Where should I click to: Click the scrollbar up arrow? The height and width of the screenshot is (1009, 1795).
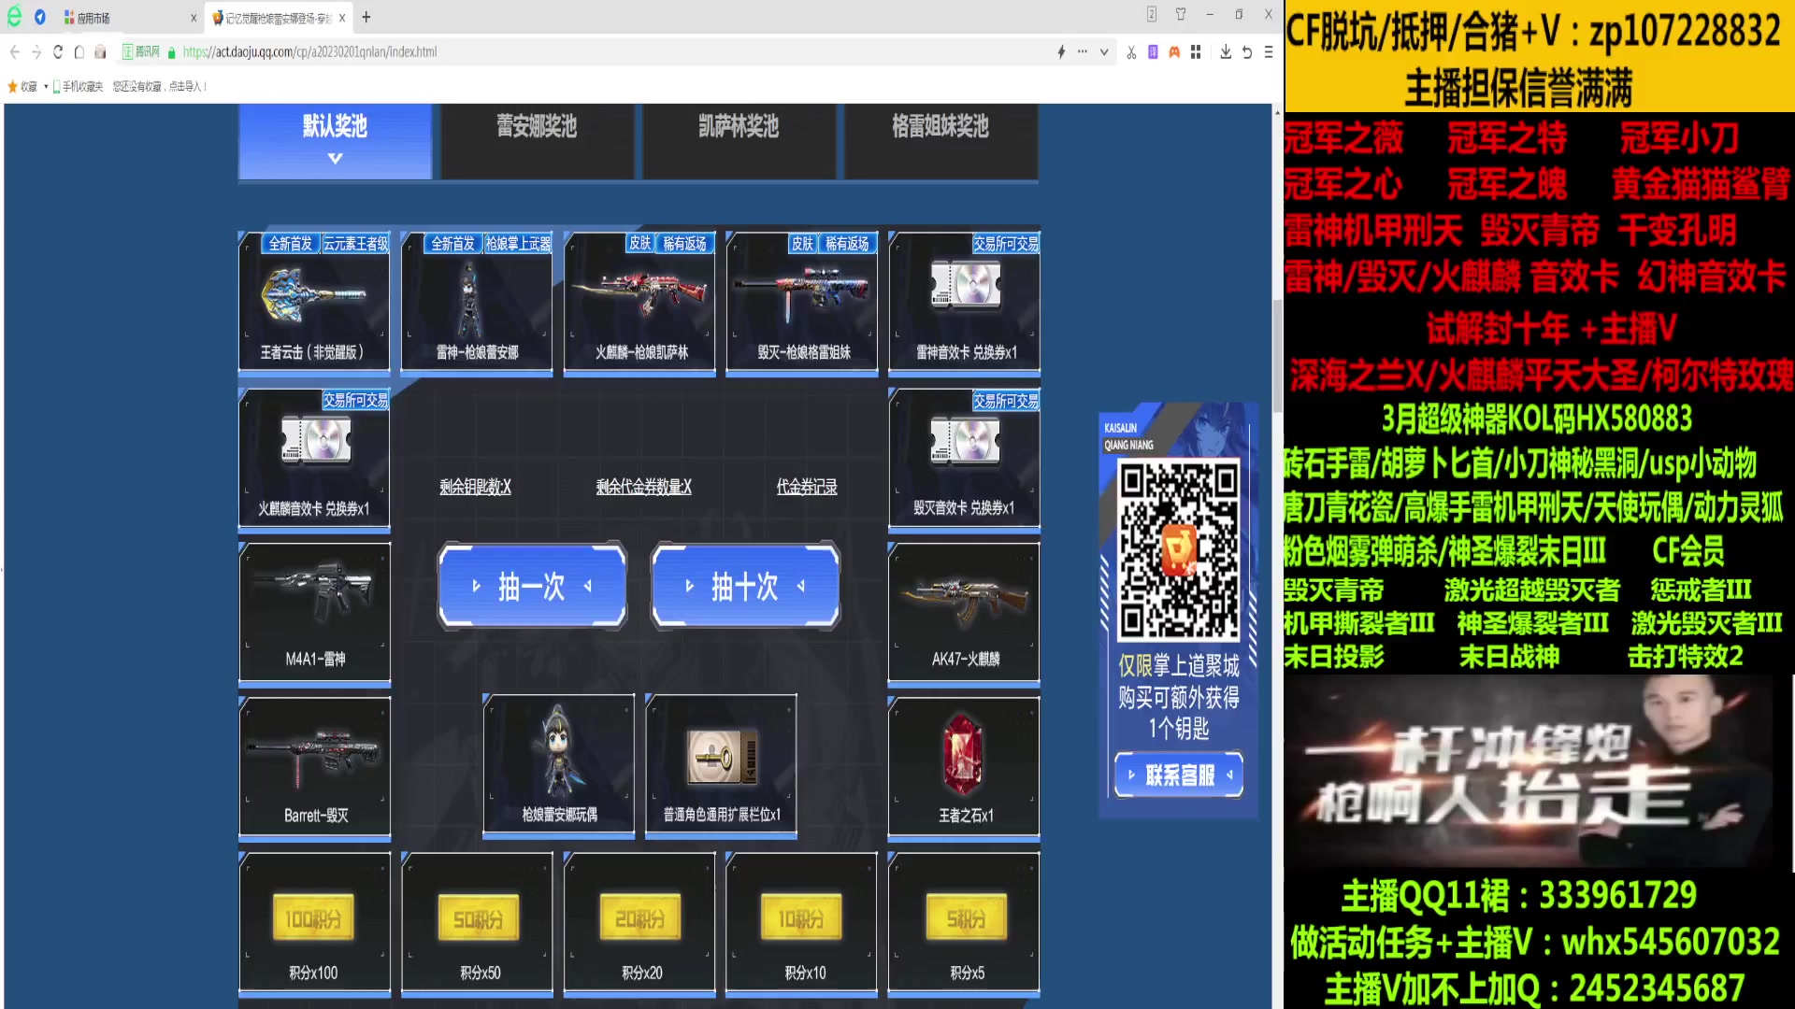pyautogui.click(x=1277, y=112)
